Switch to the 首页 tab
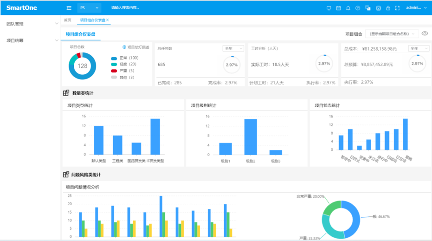The image size is (432, 241). click(67, 20)
